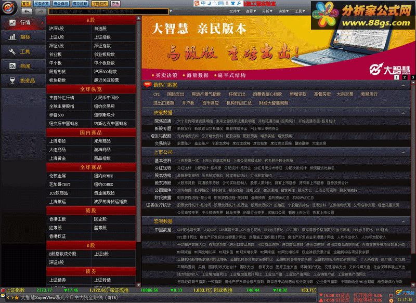The height and width of the screenshot is (303, 416).
Task: Open the command input dropdown arrow
Action: click(171, 11)
